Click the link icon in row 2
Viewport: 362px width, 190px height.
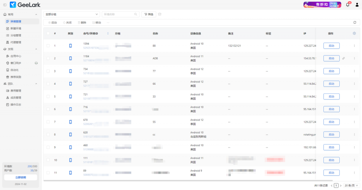pos(343,58)
